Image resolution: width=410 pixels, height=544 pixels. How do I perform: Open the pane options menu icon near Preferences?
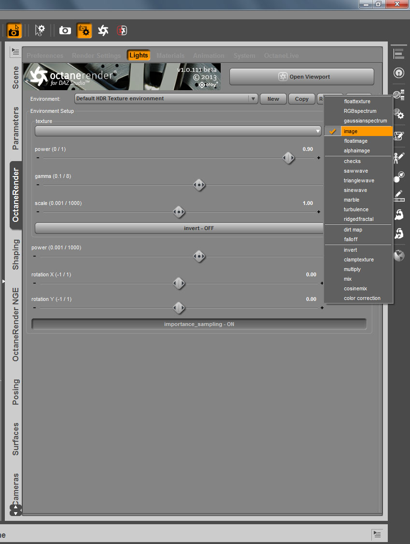click(x=15, y=52)
